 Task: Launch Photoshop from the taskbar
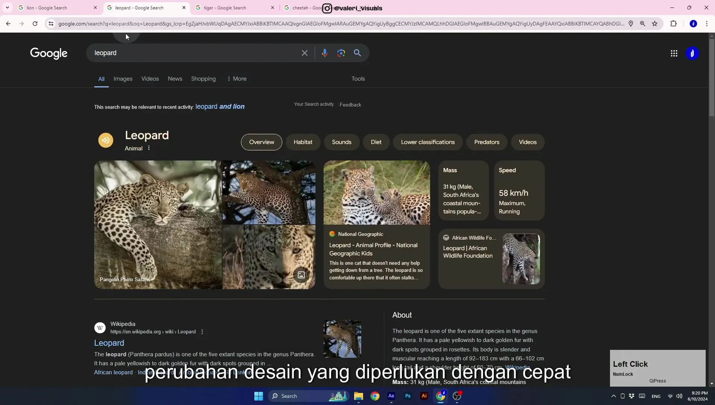coord(408,396)
